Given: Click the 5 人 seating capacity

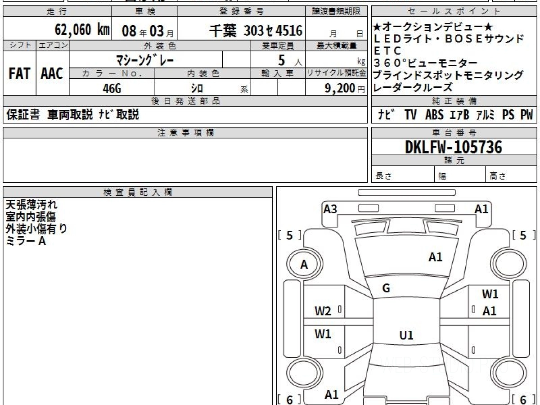Looking at the screenshot, I should pyautogui.click(x=289, y=59).
